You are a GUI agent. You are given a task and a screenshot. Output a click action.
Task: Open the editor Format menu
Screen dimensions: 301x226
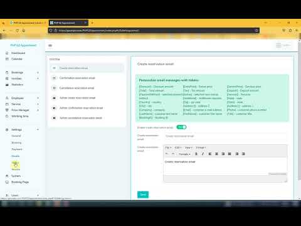201,148
